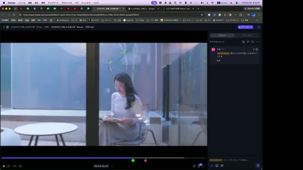Viewport: 303px width, 170px height.
Task: Open the Google Drive browser tab
Action: [143, 9]
